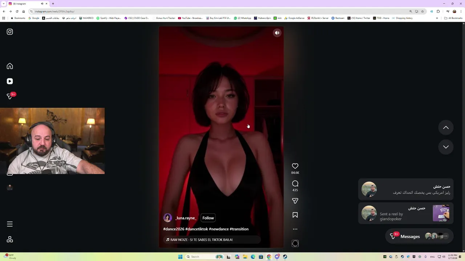Screen dimensions: 465x261
Task: Go to the Home feed icon
Action: point(10,66)
